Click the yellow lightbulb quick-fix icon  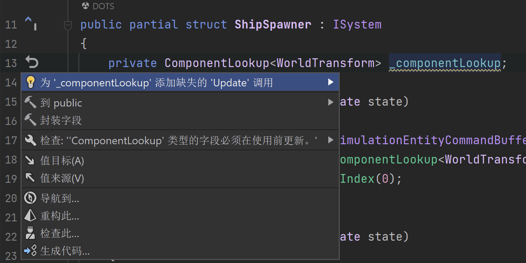30,82
